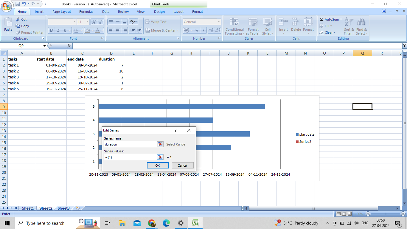The image size is (407, 229).
Task: Switch to the Insert tab
Action: (39, 12)
